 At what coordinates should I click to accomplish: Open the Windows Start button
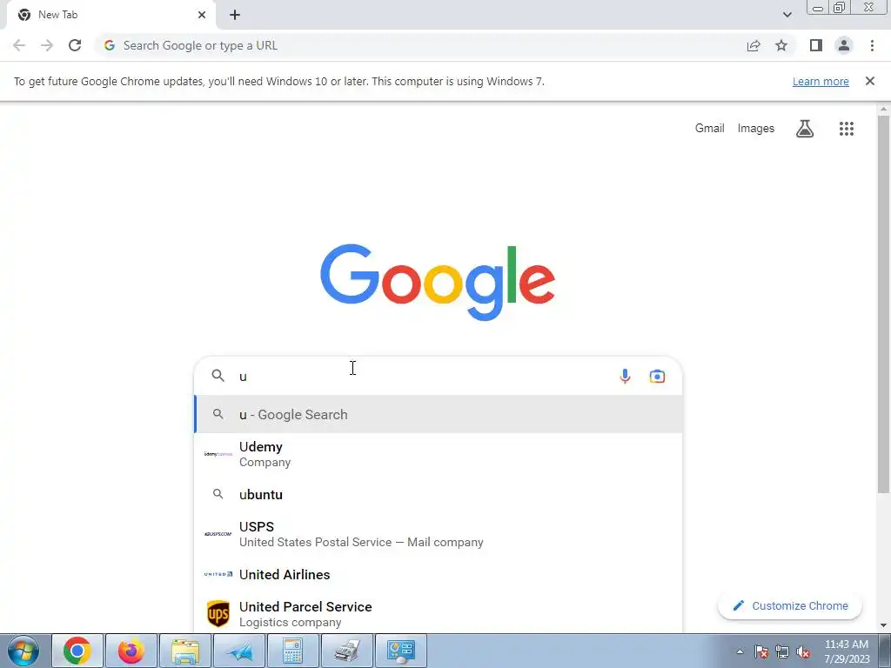(23, 651)
